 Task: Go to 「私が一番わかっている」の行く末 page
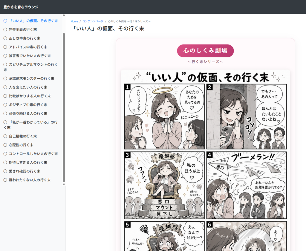click(x=31, y=125)
